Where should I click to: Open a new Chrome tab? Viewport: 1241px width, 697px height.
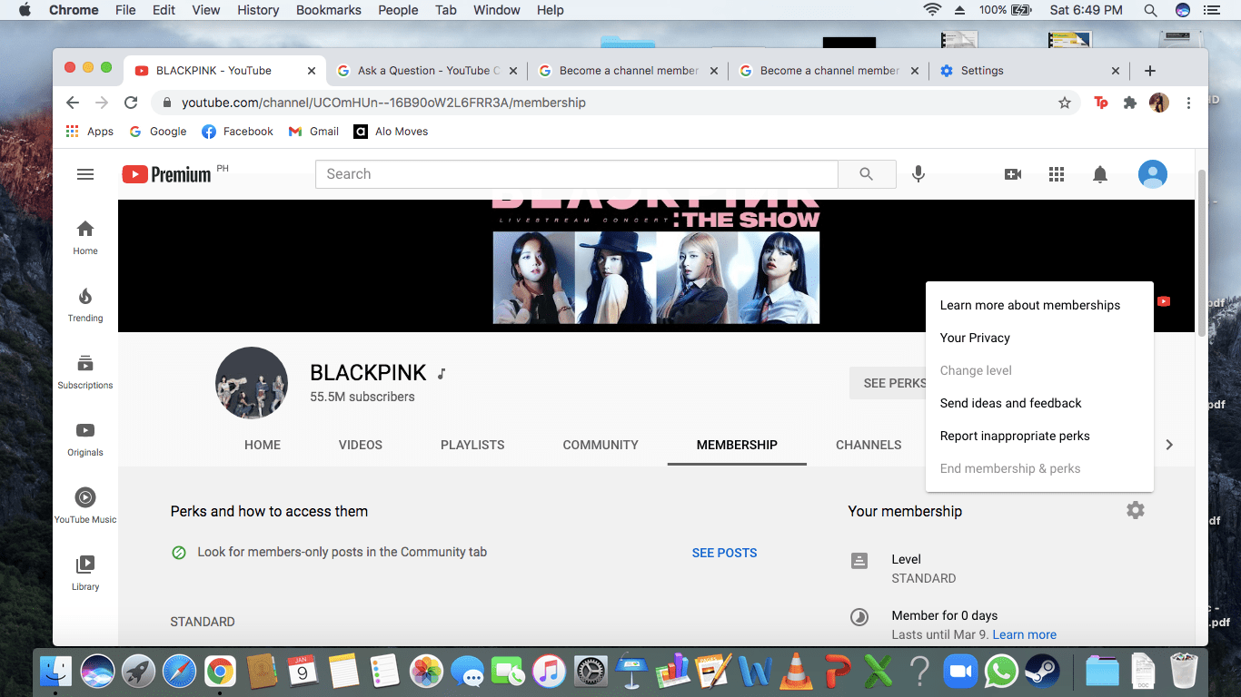pyautogui.click(x=1150, y=71)
